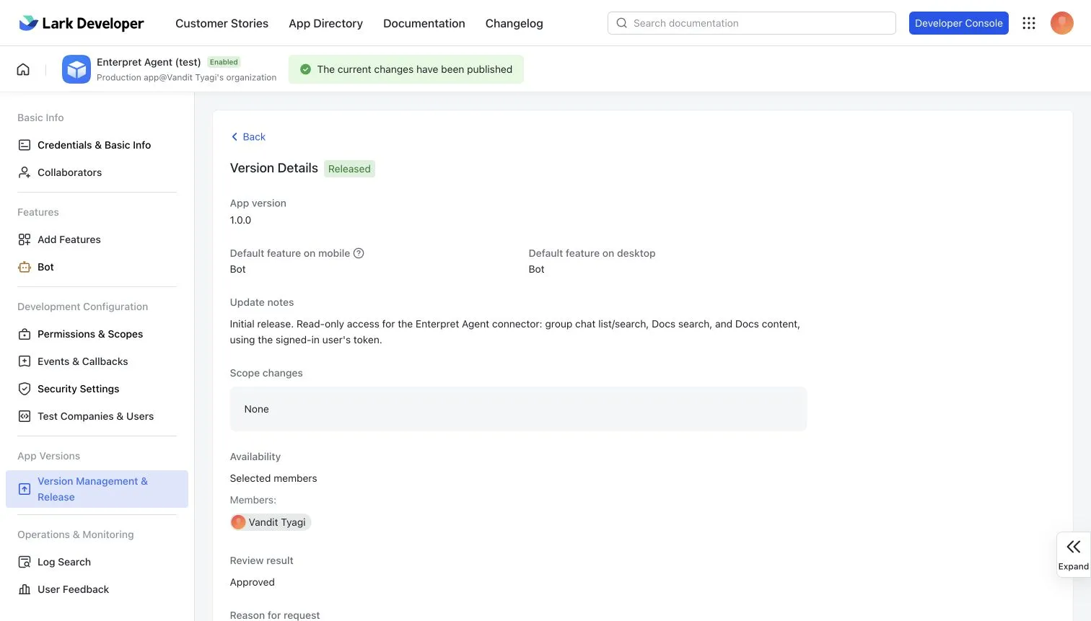Click the Developer Console button
1091x621 pixels.
point(958,23)
